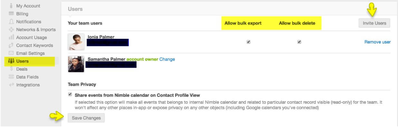Click the Save Changes button
398x129 pixels.
coord(86,118)
